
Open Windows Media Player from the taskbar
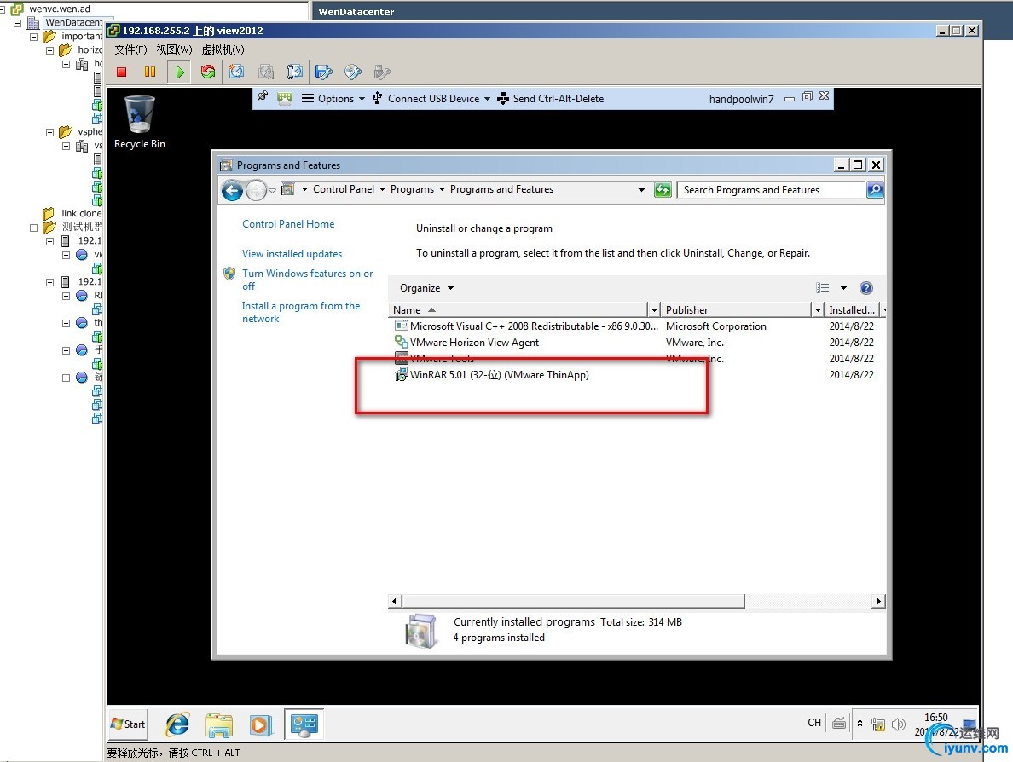(x=260, y=724)
